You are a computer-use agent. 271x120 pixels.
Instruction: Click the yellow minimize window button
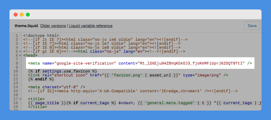pyautogui.click(x=22, y=15)
